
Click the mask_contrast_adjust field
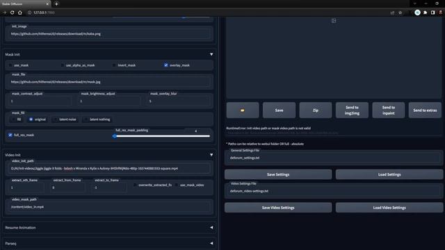click(x=40, y=101)
